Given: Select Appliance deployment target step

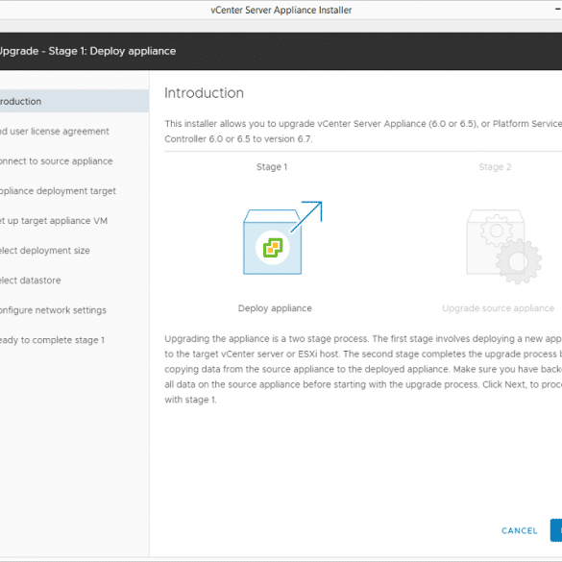Looking at the screenshot, I should click(x=58, y=191).
